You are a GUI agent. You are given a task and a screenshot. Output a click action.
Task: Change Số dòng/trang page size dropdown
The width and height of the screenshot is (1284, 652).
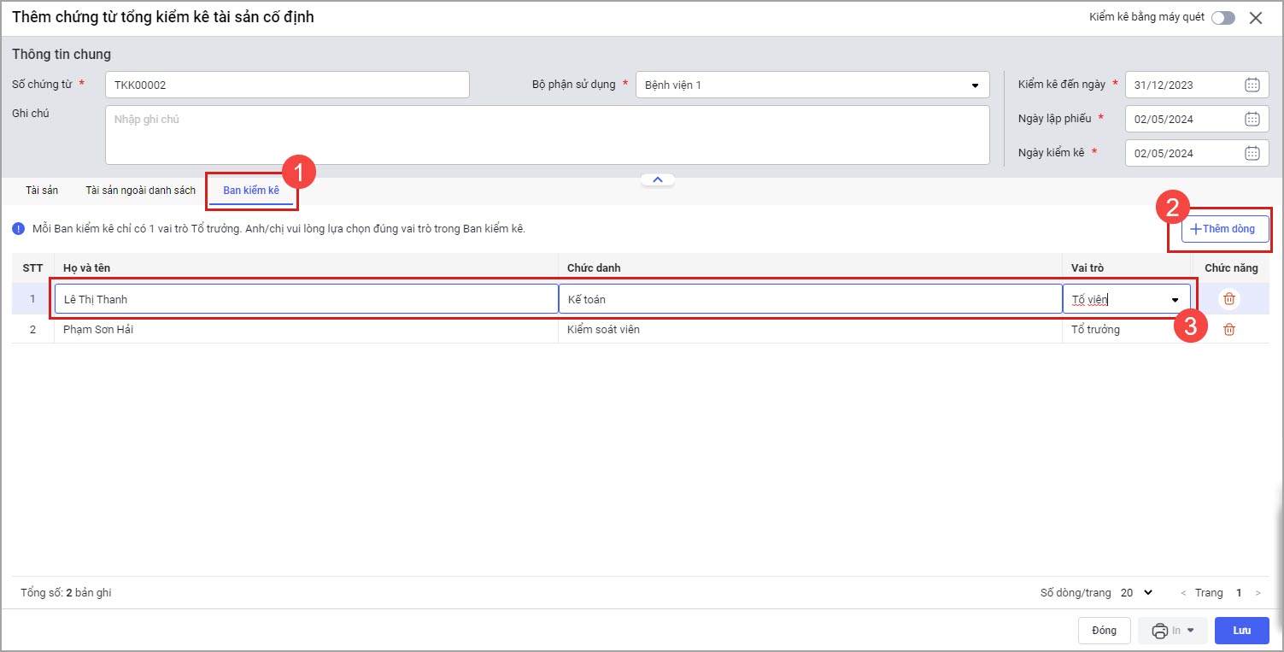(1137, 593)
